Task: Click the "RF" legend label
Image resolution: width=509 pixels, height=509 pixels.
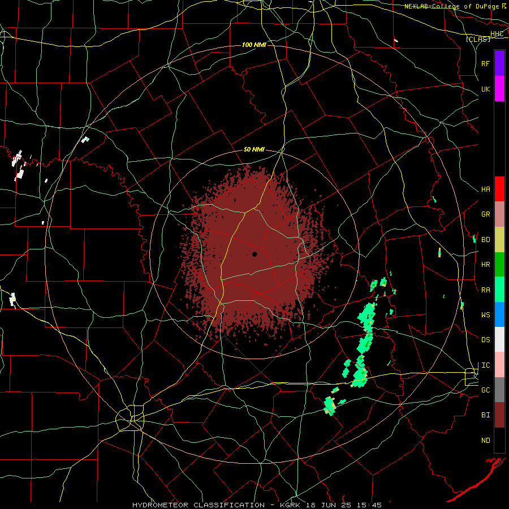Action: point(485,63)
